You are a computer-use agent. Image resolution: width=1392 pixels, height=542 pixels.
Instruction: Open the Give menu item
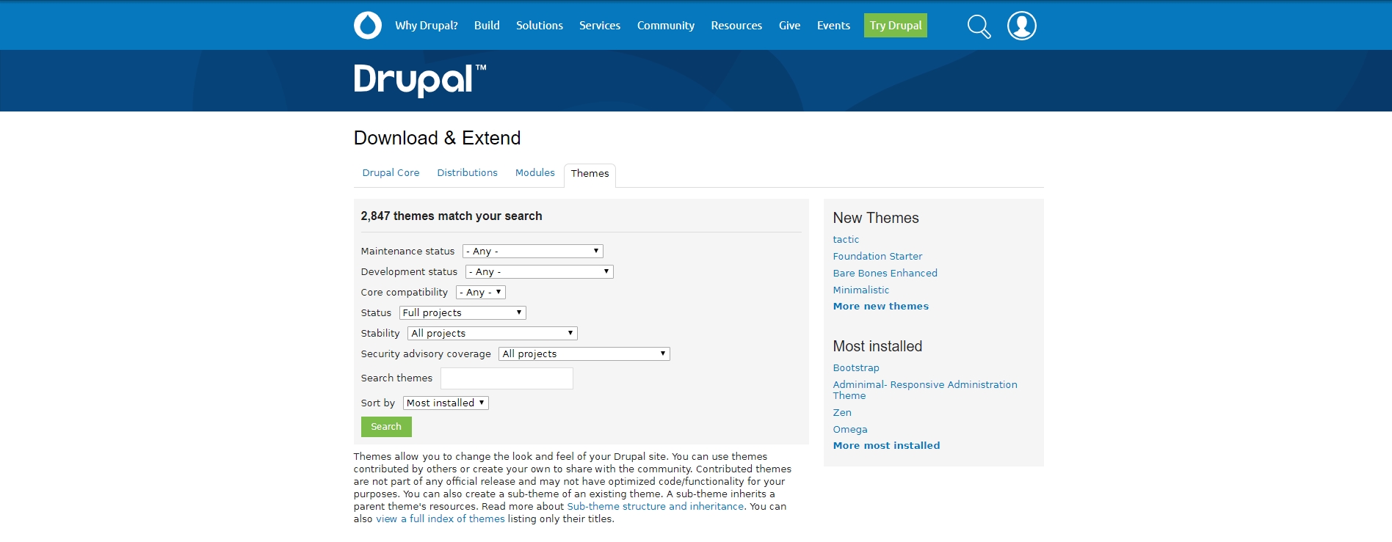tap(789, 26)
